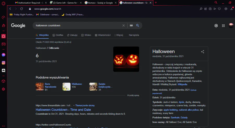Open the Google account avatar
This screenshot has height=128, width=235.
pos(231,25)
